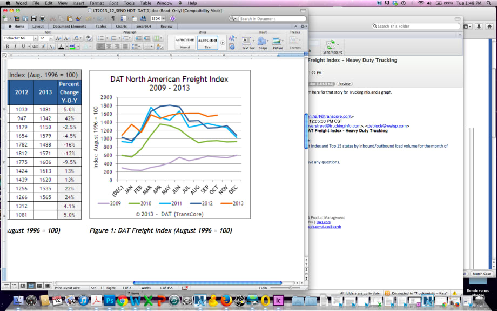Select the Format Painter brush icon
Screen dimensions: 497x311
[x=79, y=19]
